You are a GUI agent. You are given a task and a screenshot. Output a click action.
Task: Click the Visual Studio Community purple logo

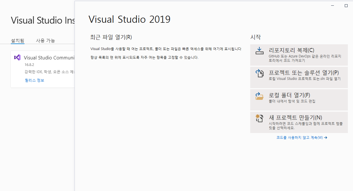pos(17,57)
